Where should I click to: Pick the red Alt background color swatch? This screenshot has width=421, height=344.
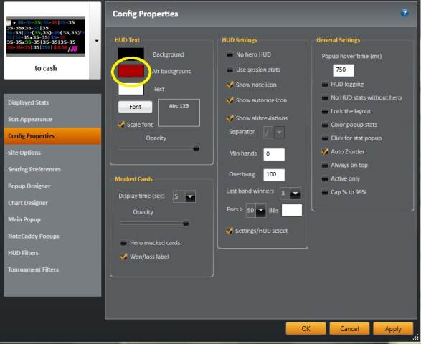click(131, 71)
